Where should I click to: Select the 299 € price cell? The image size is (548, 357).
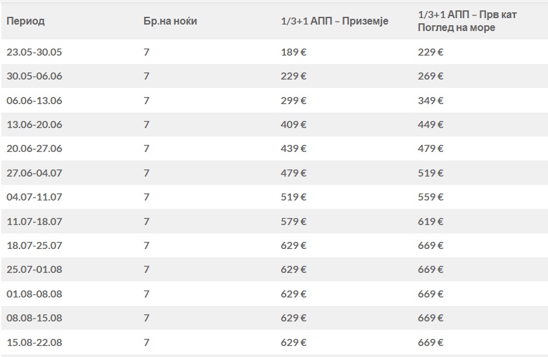[293, 100]
